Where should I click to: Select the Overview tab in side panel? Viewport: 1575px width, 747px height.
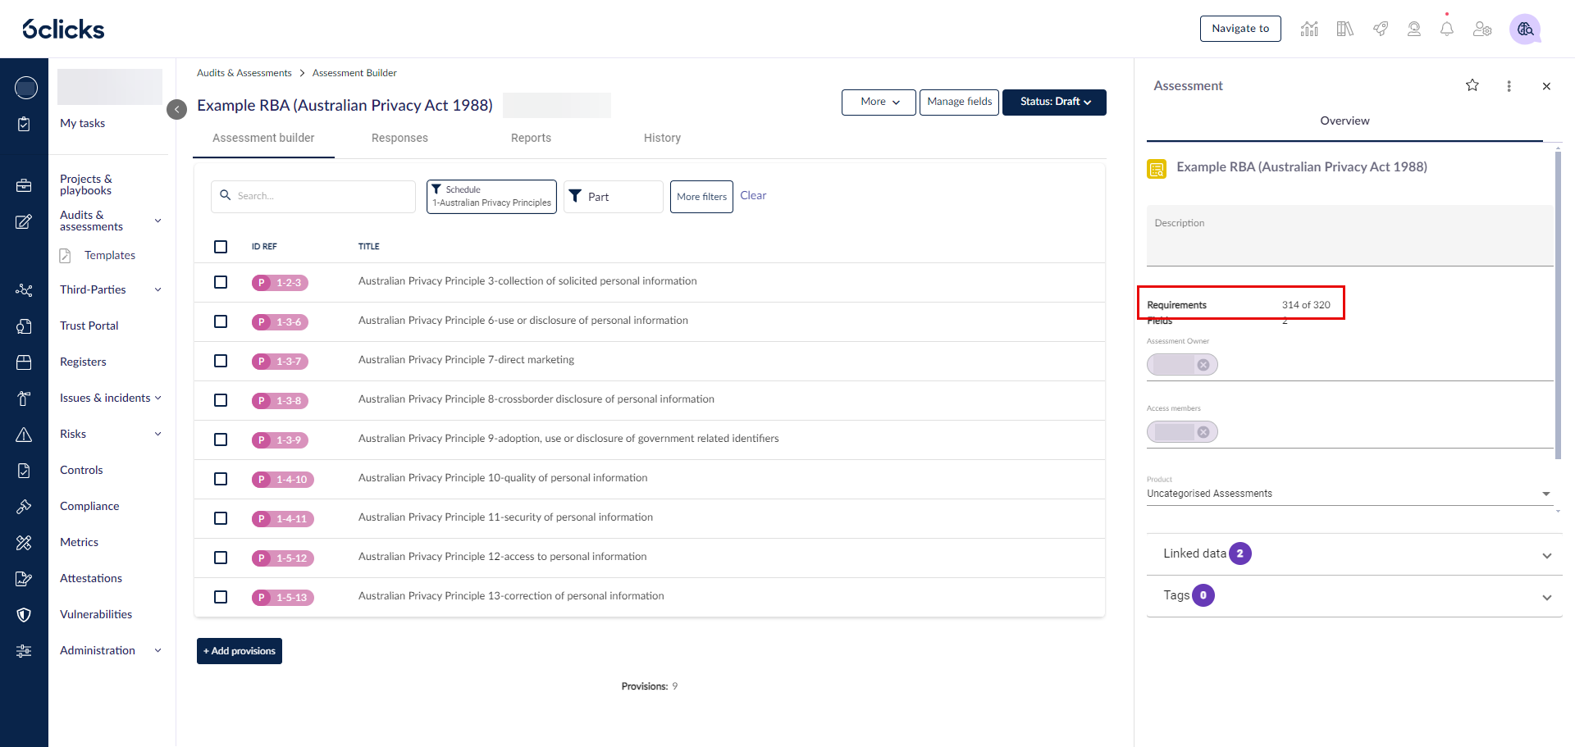pyautogui.click(x=1344, y=121)
